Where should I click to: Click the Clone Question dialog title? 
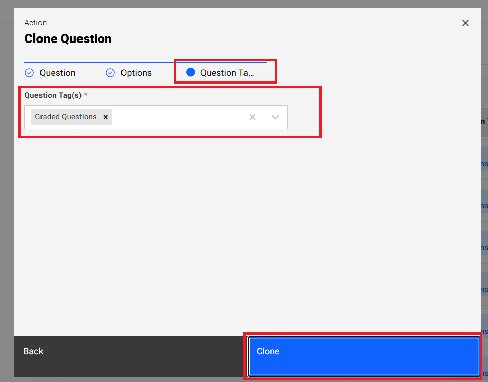click(68, 39)
